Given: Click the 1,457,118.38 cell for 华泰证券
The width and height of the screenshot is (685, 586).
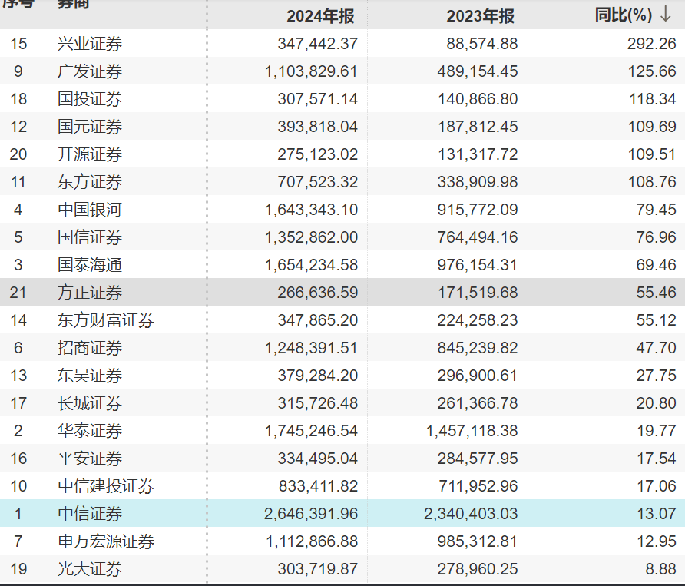Looking at the screenshot, I should click(472, 431).
